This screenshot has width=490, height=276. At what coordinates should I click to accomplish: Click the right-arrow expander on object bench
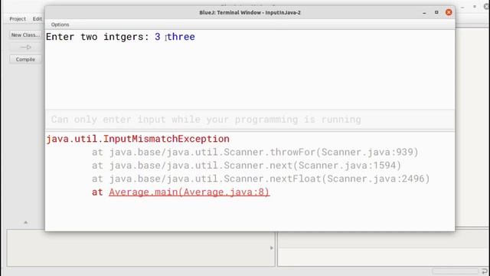point(272,248)
